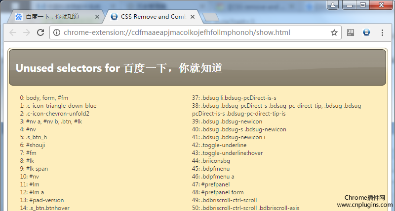Close the Chrome window
Viewport: 395px width, 211px height.
(381, 5)
